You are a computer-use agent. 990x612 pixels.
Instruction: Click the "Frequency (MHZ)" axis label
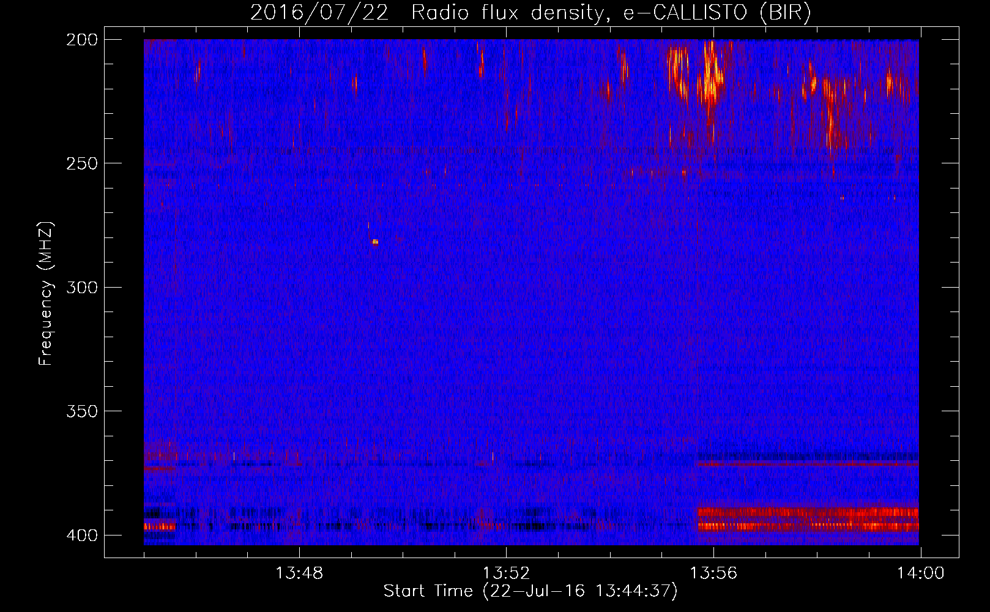[46, 293]
